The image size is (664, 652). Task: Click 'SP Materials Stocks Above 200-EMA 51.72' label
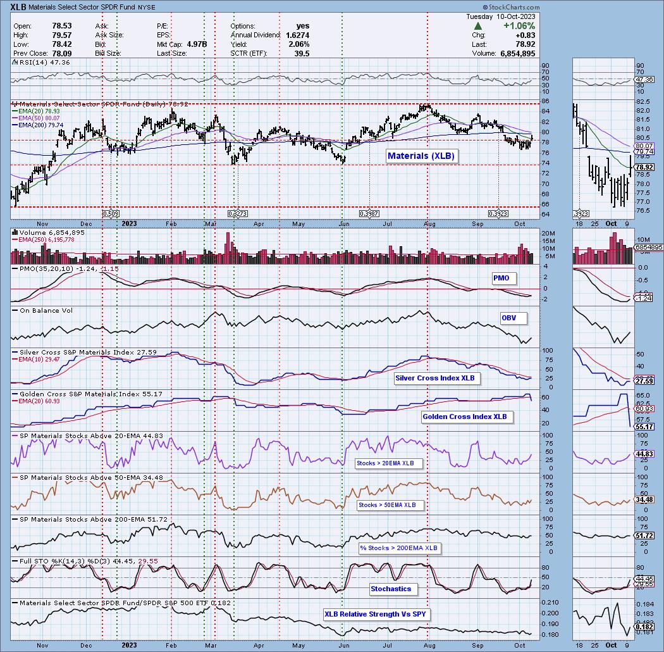point(89,519)
